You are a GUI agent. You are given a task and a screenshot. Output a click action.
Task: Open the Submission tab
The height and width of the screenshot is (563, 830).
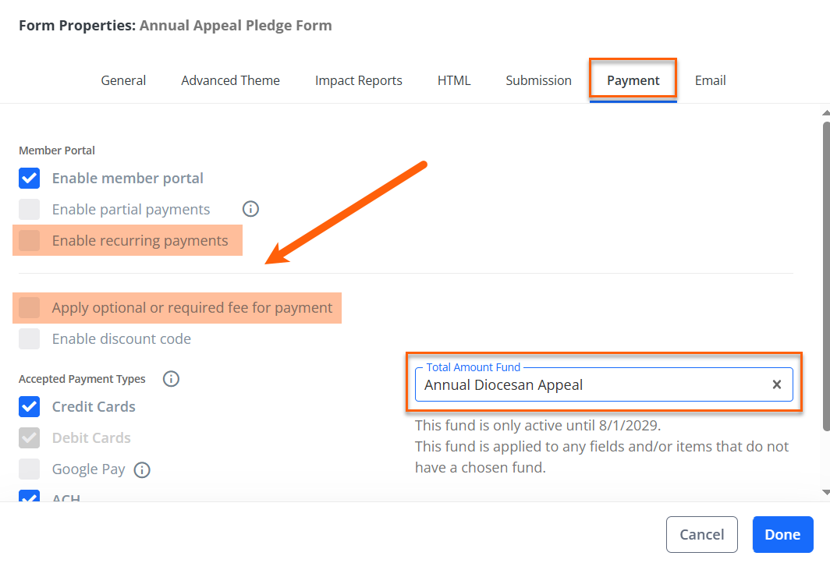(538, 80)
